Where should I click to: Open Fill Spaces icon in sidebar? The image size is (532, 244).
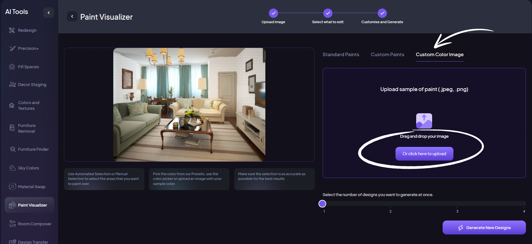pyautogui.click(x=12, y=67)
